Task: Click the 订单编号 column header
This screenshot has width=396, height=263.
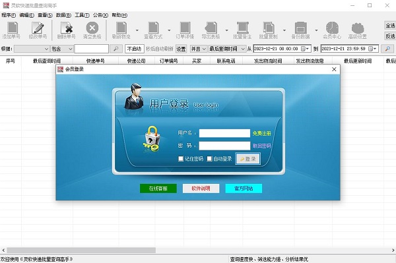Action: [x=169, y=61]
